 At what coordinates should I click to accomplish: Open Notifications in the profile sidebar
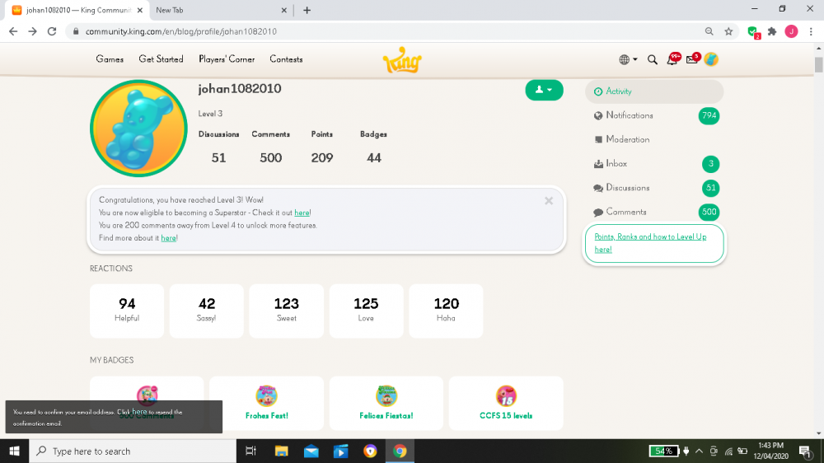click(x=654, y=115)
